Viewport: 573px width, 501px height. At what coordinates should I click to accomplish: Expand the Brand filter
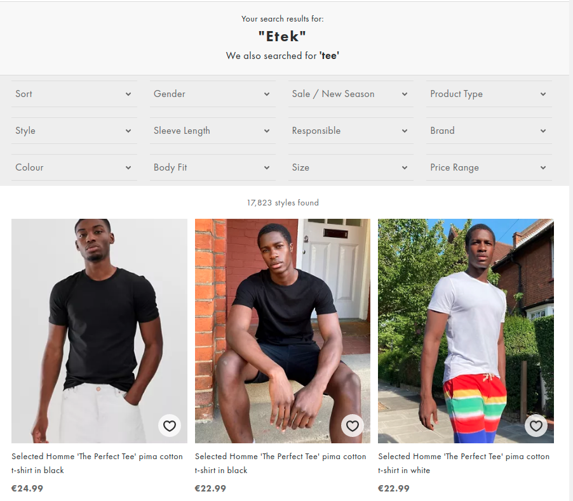489,131
